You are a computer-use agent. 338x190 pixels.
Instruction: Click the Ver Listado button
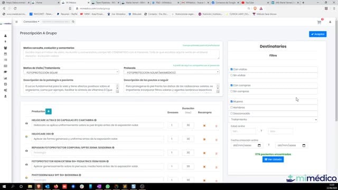coord(273,159)
